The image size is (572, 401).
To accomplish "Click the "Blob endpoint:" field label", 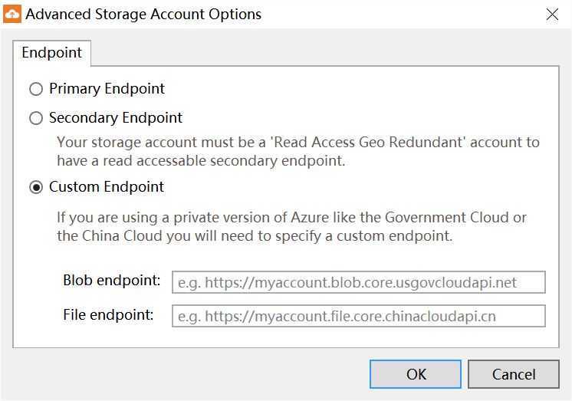I will (112, 280).
